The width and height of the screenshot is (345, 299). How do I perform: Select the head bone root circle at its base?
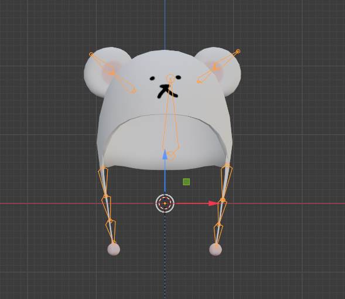(170, 155)
